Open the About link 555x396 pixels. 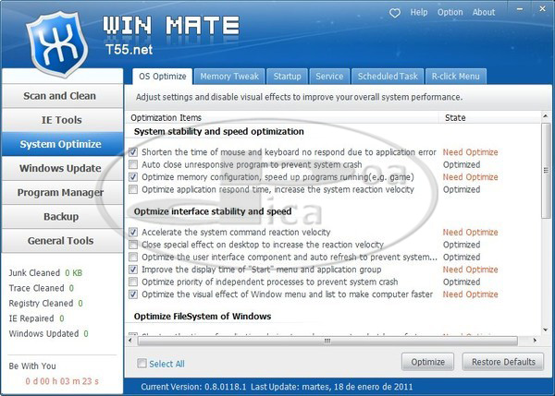(484, 13)
